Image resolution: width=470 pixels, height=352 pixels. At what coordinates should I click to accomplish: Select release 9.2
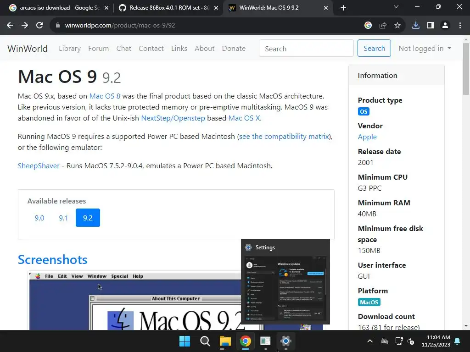[x=88, y=218]
